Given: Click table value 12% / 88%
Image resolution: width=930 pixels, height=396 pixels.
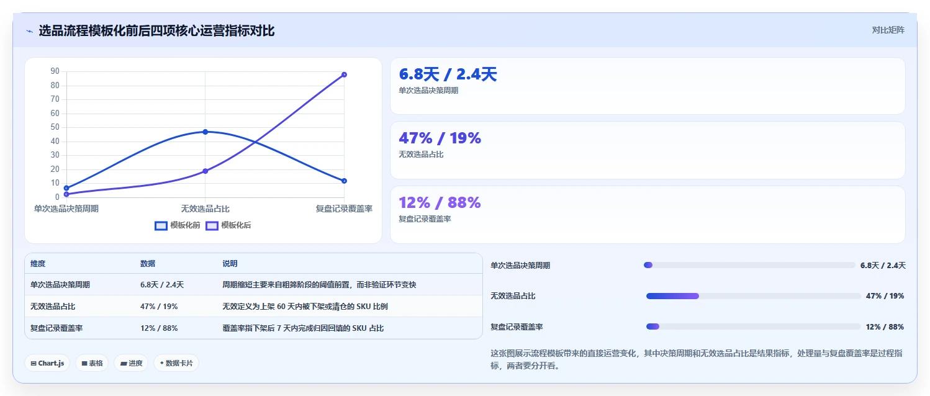Looking at the screenshot, I should [x=159, y=328].
